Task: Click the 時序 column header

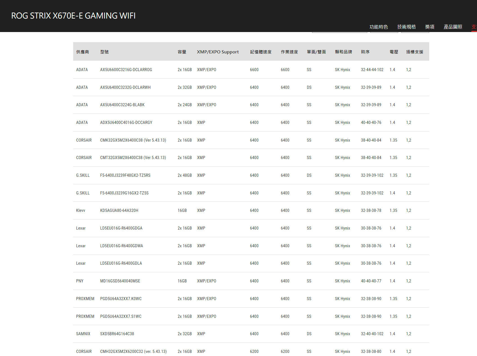Action: (x=365, y=52)
